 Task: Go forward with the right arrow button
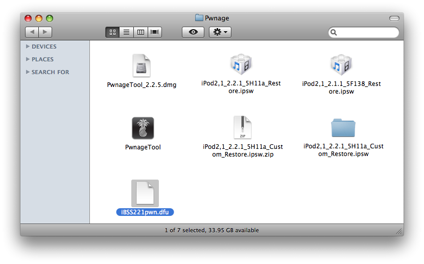coord(45,32)
